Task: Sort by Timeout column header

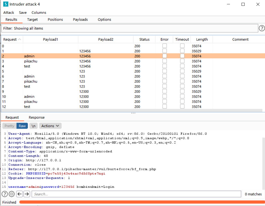Action: pyautogui.click(x=182, y=39)
